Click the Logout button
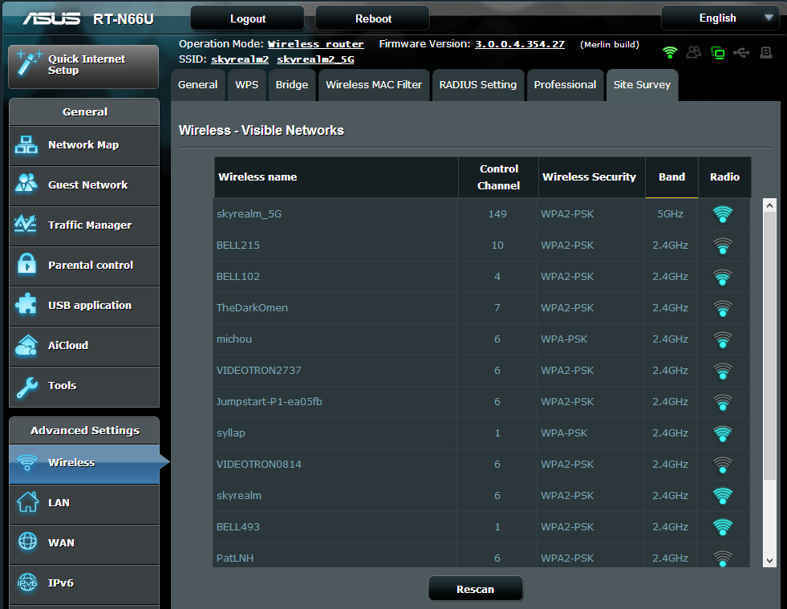 [x=247, y=18]
